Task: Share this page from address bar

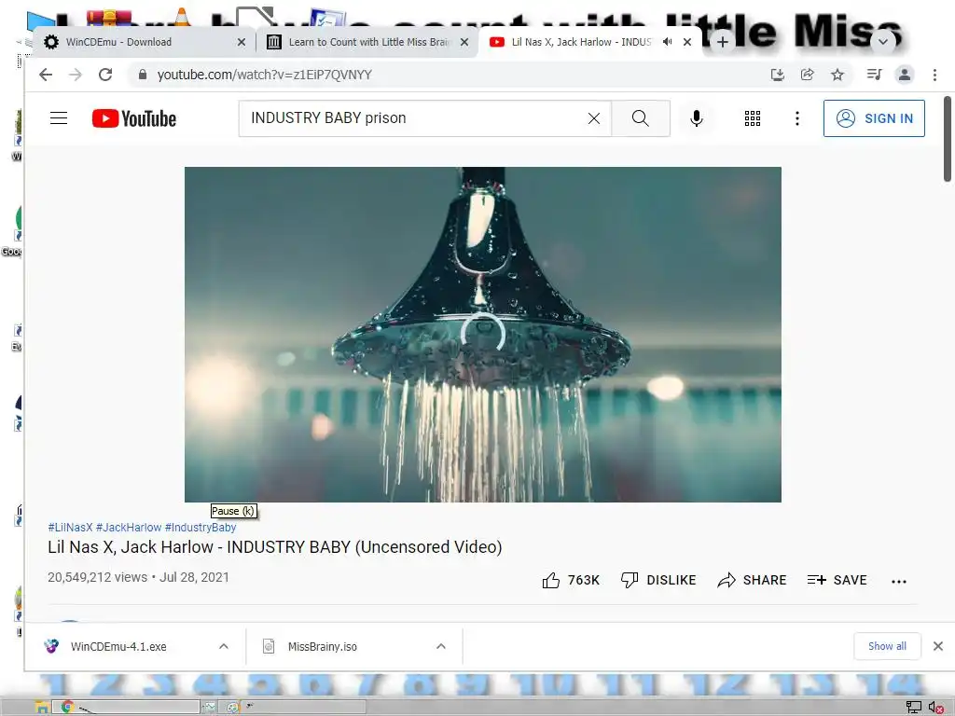Action: (807, 75)
